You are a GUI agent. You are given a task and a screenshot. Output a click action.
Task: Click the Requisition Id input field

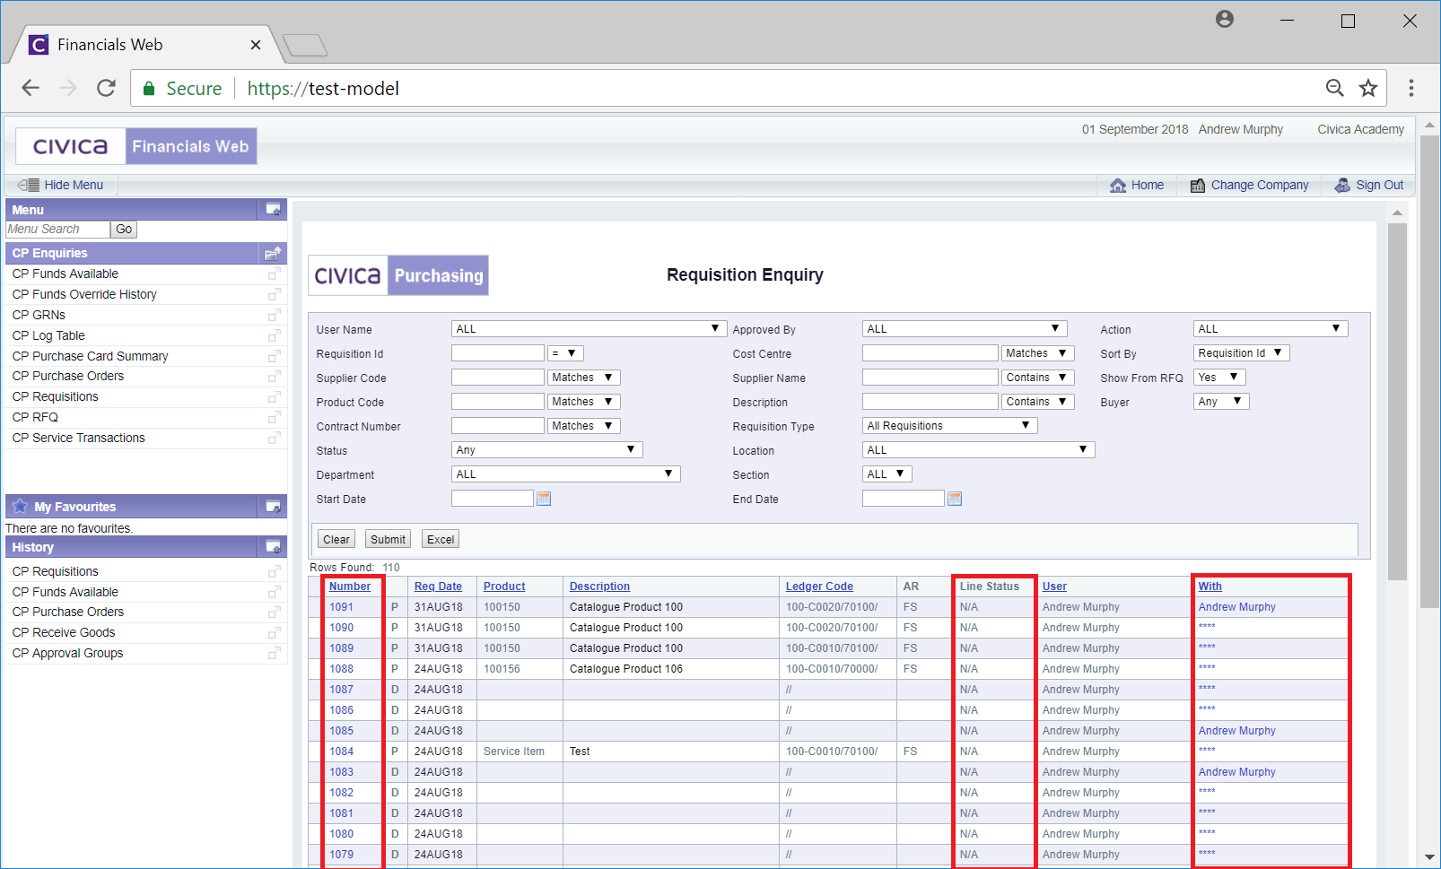(498, 353)
